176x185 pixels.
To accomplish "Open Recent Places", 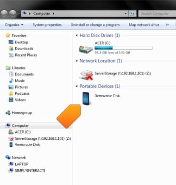I will [26, 55].
